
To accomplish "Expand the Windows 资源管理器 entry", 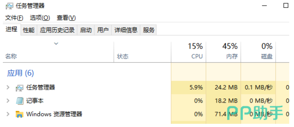I will click(8, 114).
